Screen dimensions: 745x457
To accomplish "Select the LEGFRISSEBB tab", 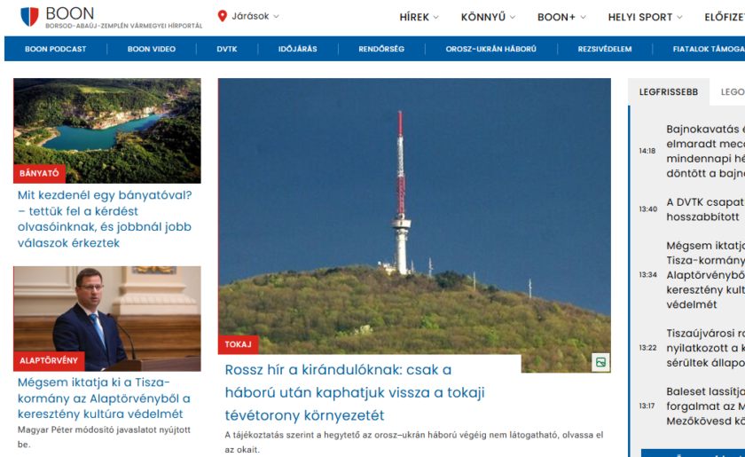I will click(x=669, y=92).
